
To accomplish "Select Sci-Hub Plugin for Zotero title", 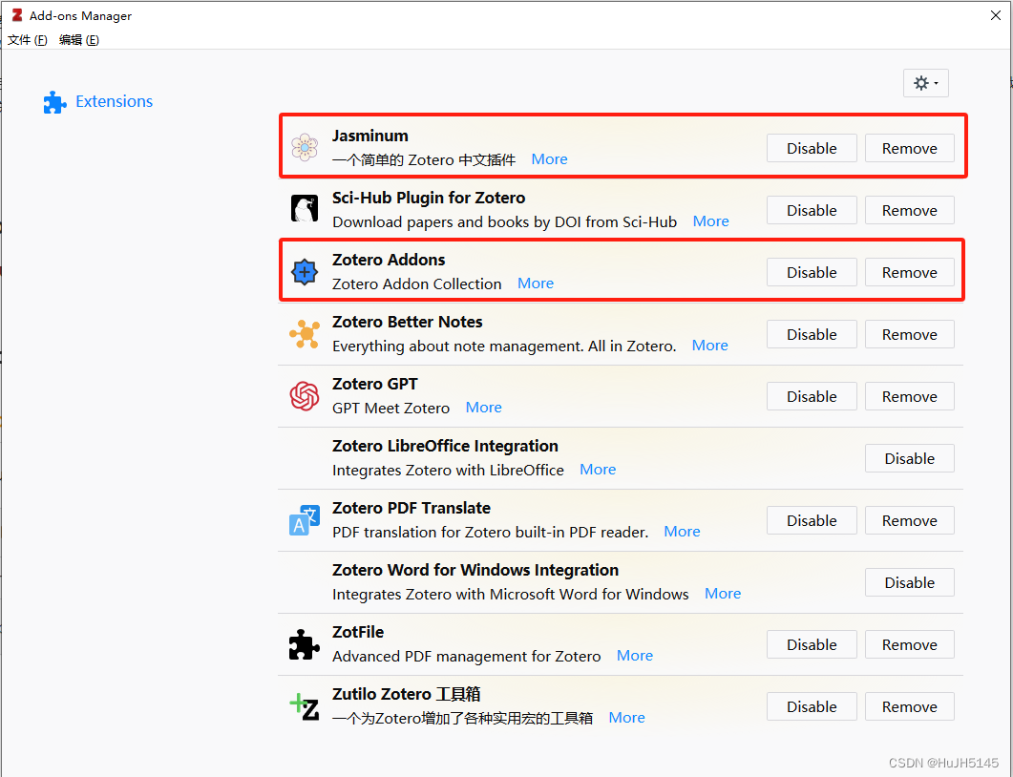I will [x=429, y=198].
